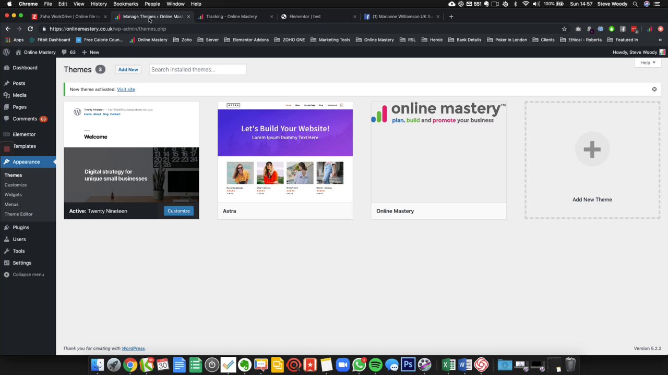Open the 'Howdy, Steve Woody' account menu
The height and width of the screenshot is (375, 668).
pos(639,52)
